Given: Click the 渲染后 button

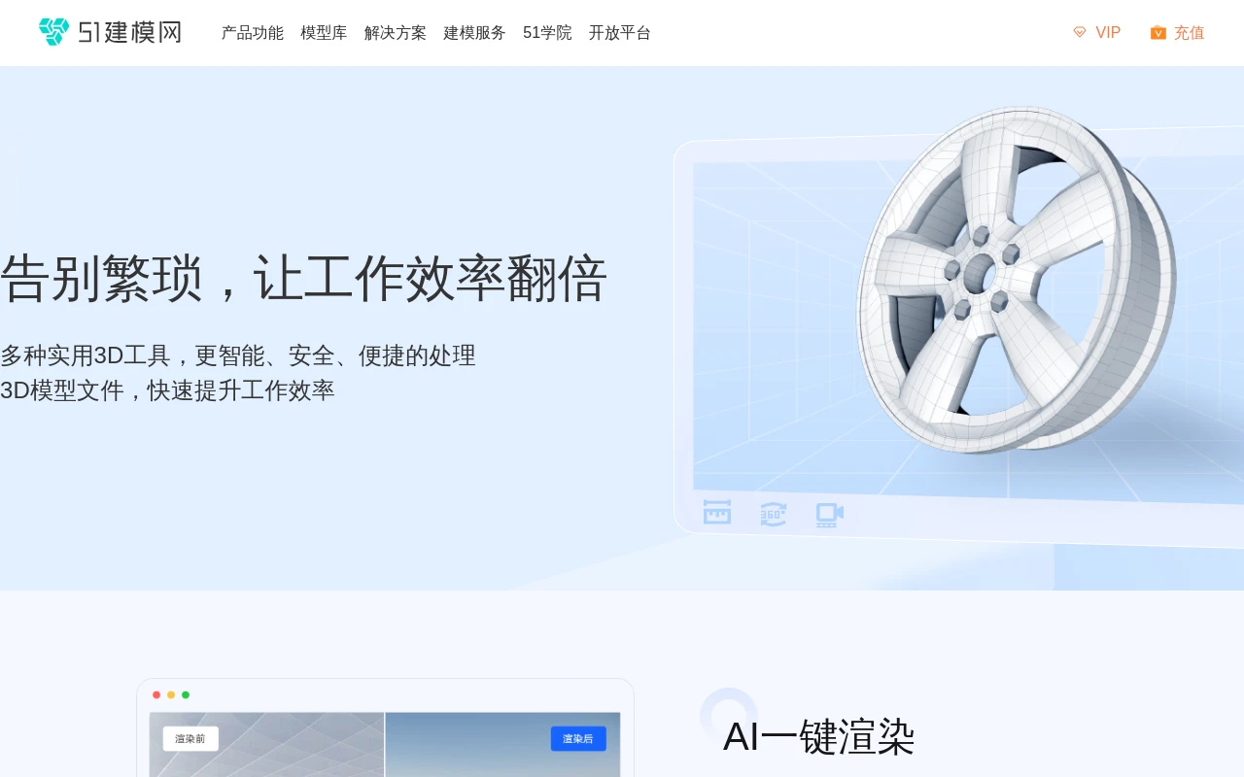Looking at the screenshot, I should [578, 739].
